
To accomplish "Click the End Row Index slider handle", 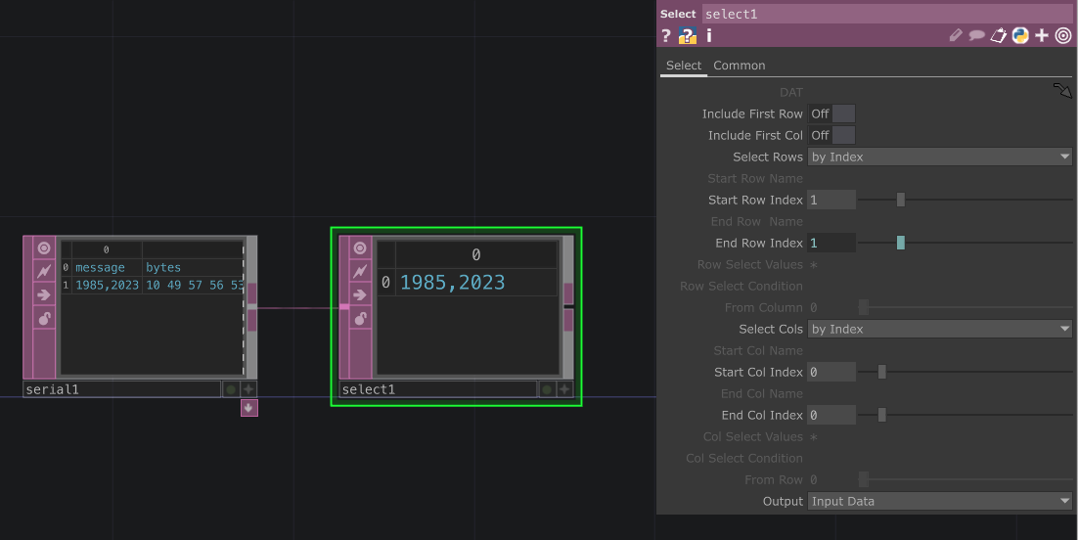I will click(x=900, y=244).
